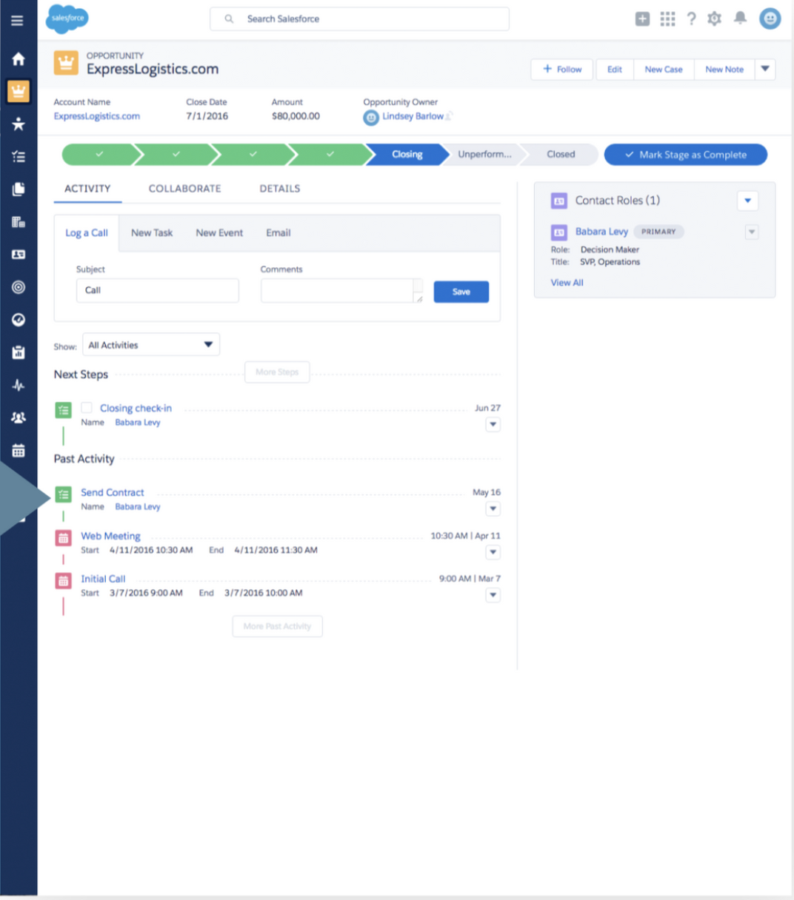The image size is (794, 900).
Task: Open Feed pulse icon in sidebar
Action: pos(19,385)
